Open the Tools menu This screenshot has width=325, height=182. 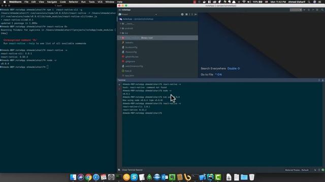point(91,2)
